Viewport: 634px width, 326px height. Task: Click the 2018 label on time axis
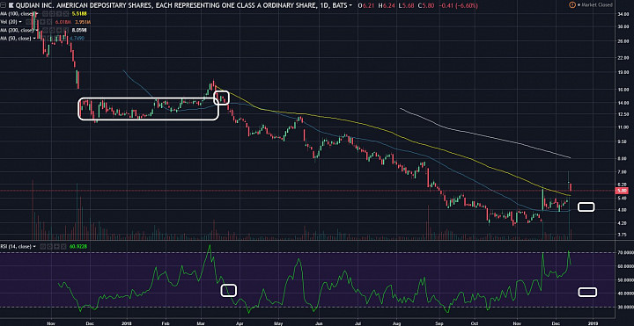tap(126, 323)
